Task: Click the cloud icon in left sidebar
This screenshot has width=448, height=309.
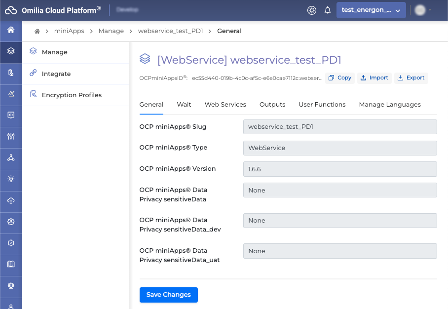Action: coord(11,200)
